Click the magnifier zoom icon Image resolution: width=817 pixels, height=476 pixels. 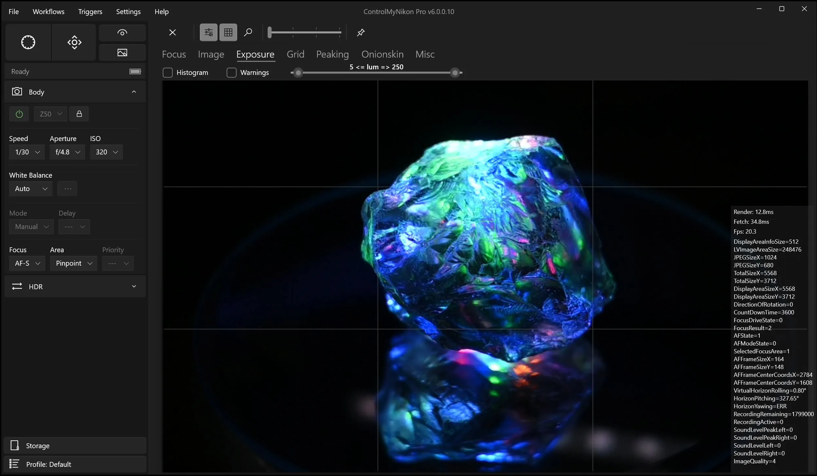click(248, 32)
